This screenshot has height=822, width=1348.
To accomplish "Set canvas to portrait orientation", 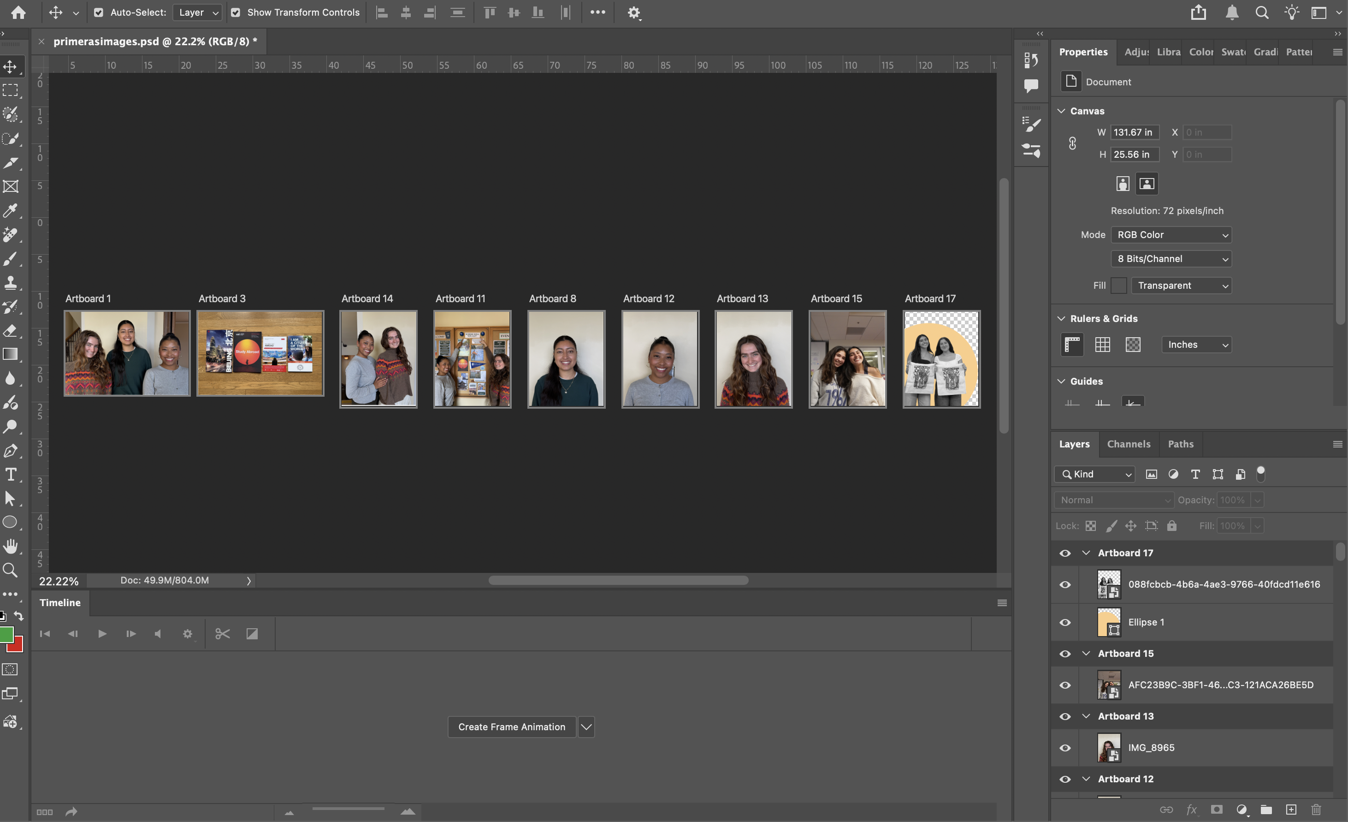I will pyautogui.click(x=1123, y=184).
